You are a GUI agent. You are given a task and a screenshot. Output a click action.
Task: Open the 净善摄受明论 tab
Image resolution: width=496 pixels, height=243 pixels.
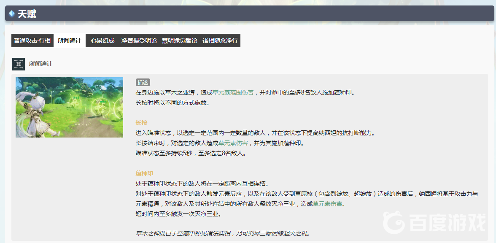pyautogui.click(x=139, y=40)
